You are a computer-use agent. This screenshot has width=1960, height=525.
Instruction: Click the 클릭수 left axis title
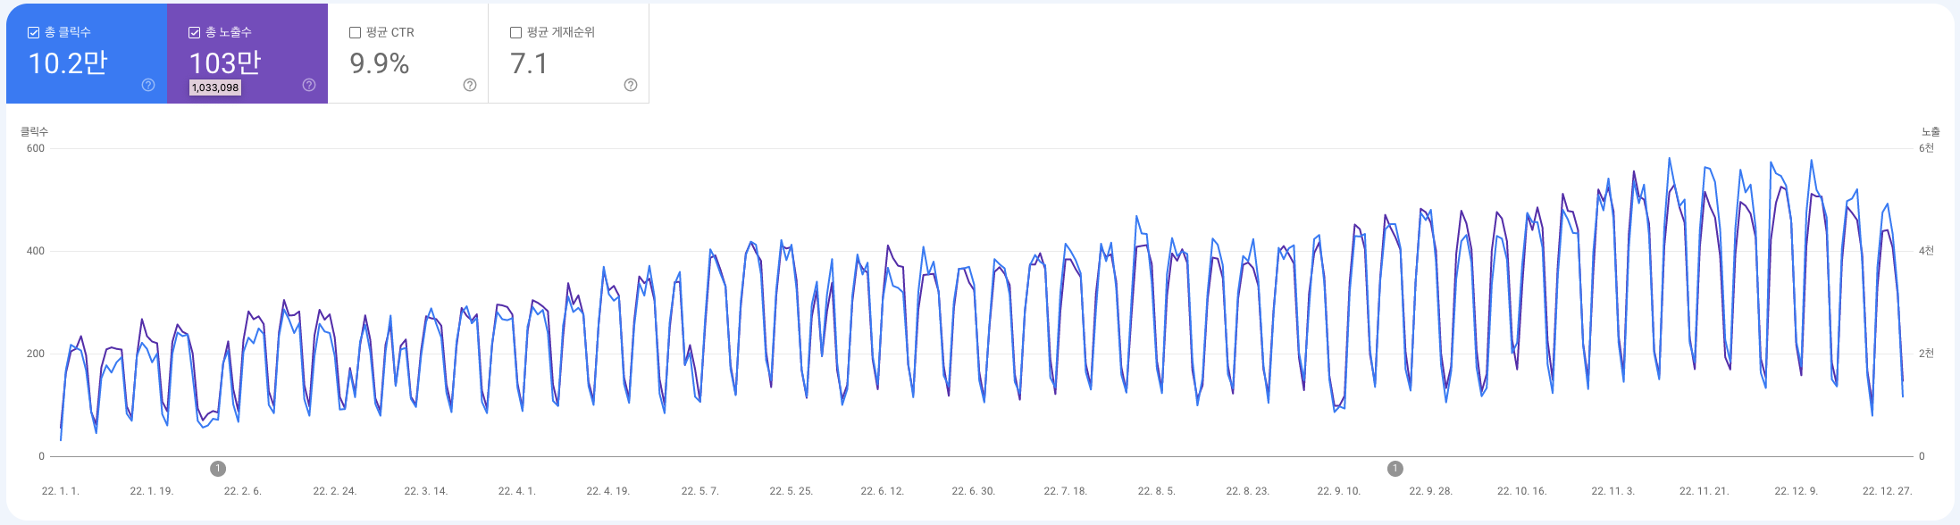(35, 131)
